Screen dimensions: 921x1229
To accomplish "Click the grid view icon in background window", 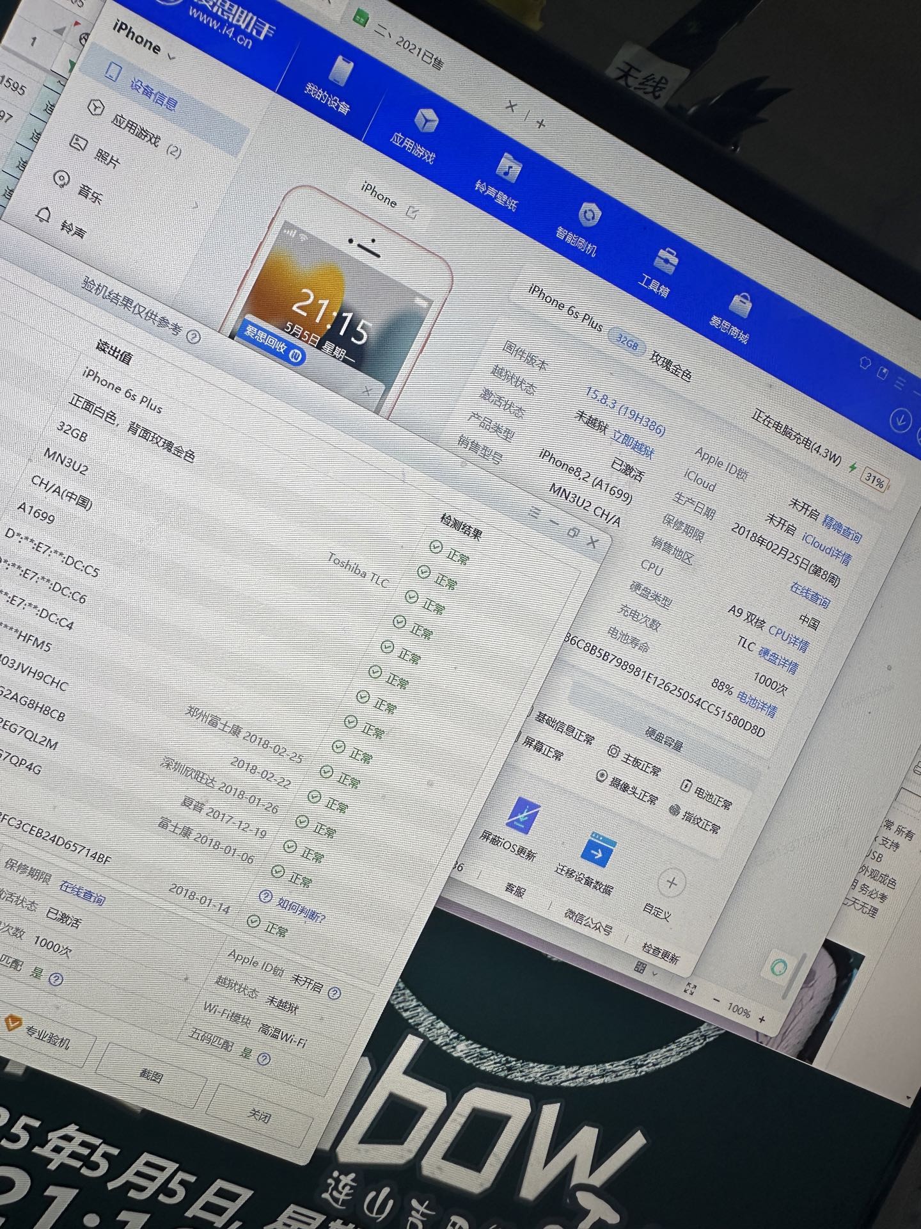I will point(640,967).
